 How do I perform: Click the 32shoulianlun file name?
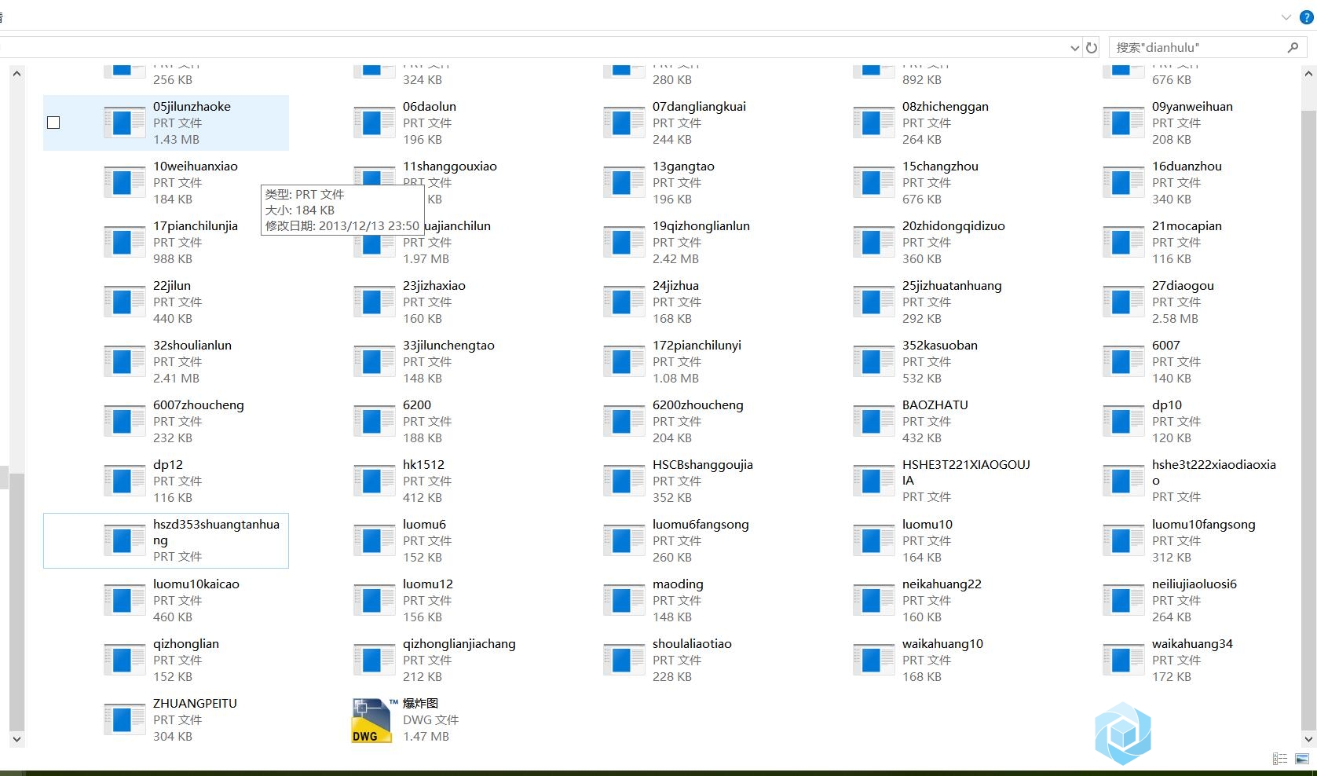pos(192,346)
